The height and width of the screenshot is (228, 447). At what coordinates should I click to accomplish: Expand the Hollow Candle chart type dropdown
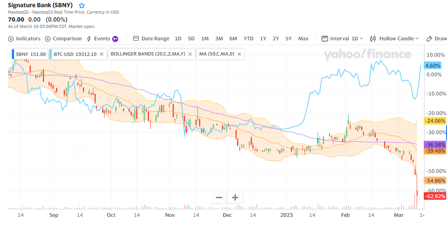pyautogui.click(x=394, y=39)
